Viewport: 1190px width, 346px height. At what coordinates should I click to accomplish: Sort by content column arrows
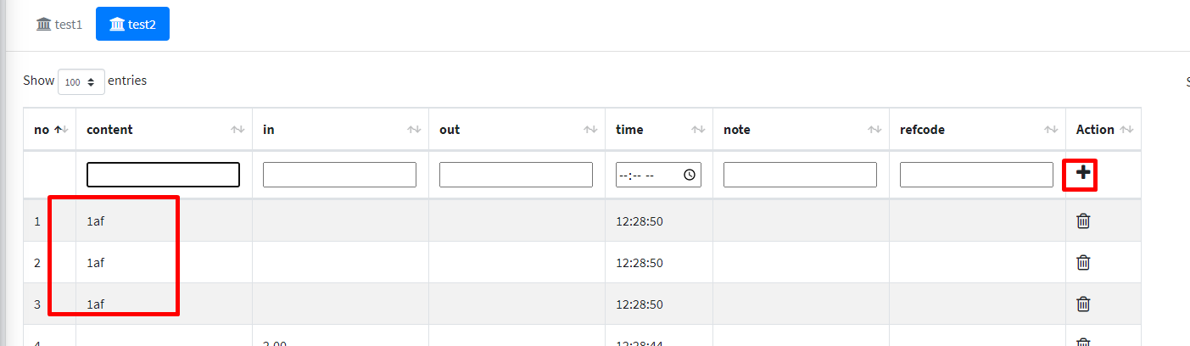click(237, 130)
